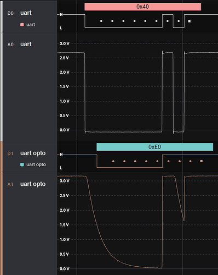218x275 pixels.
Task: Click the first orange bit dot on D1
Action: [x=113, y=161]
